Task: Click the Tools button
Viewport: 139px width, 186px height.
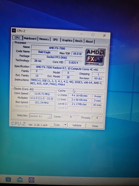Action: click(56, 125)
